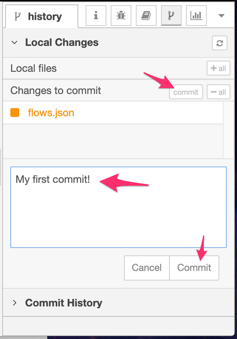
Task: Focus the commit message text box
Action: [x=118, y=207]
